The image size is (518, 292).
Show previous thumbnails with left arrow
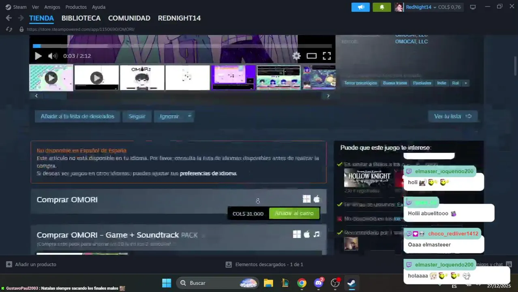pyautogui.click(x=36, y=96)
